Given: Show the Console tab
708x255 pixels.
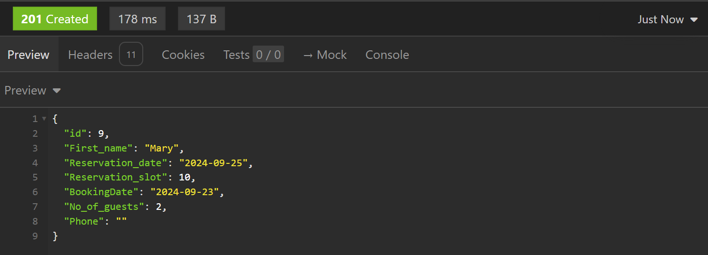Looking at the screenshot, I should (x=387, y=55).
